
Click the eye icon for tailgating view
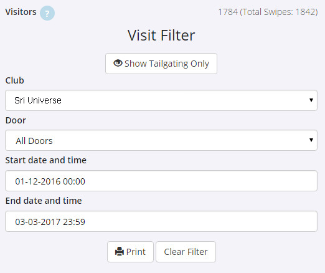118,63
